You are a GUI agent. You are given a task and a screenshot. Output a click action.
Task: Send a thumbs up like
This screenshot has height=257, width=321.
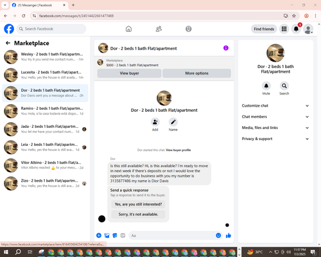tap(229, 236)
